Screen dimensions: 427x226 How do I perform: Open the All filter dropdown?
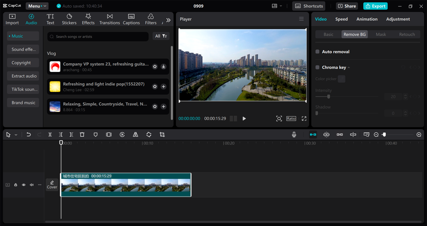coord(161,36)
